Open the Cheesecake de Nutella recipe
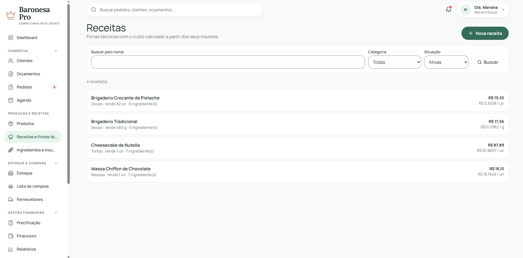 (297, 148)
